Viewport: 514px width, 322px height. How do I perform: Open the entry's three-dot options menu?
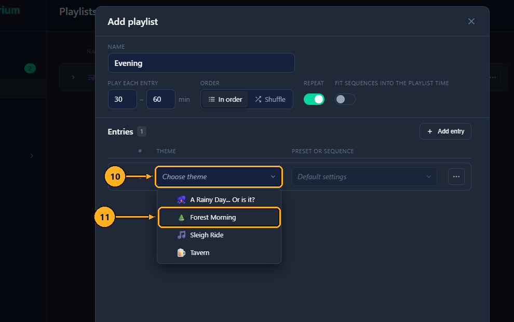(x=456, y=177)
